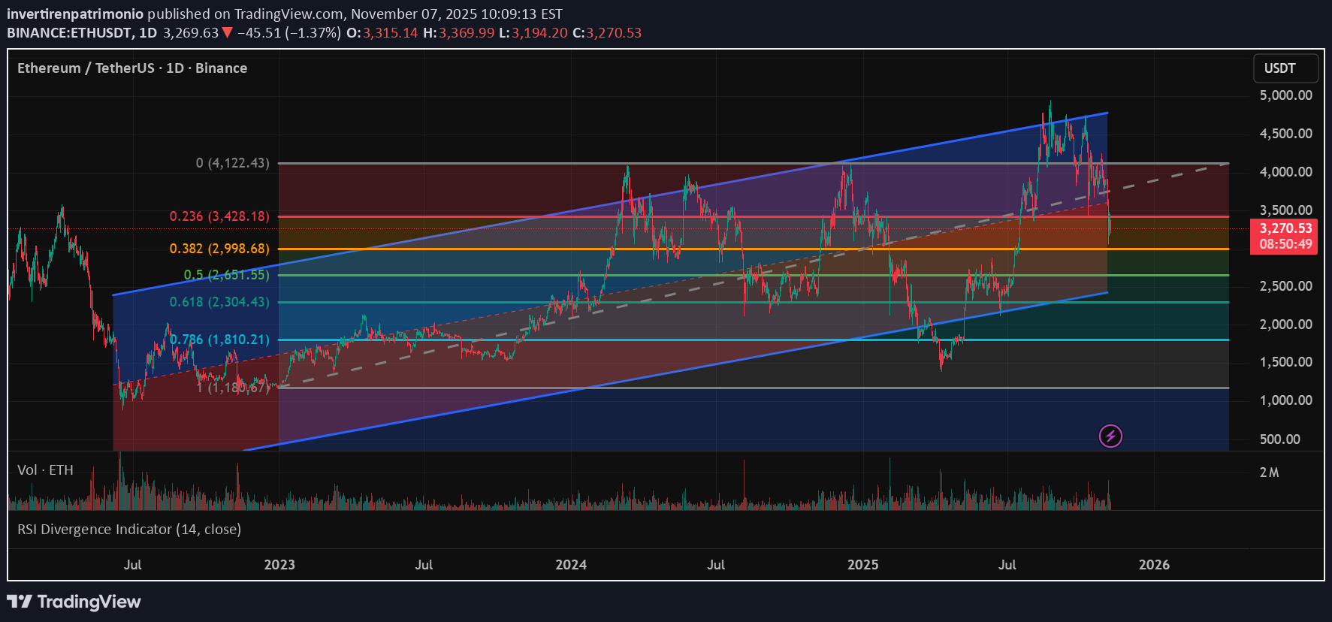Click the TradingView logo at bottom left

pyautogui.click(x=74, y=602)
